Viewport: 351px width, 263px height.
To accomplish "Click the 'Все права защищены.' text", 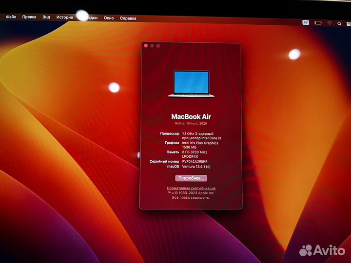I will tap(191, 197).
